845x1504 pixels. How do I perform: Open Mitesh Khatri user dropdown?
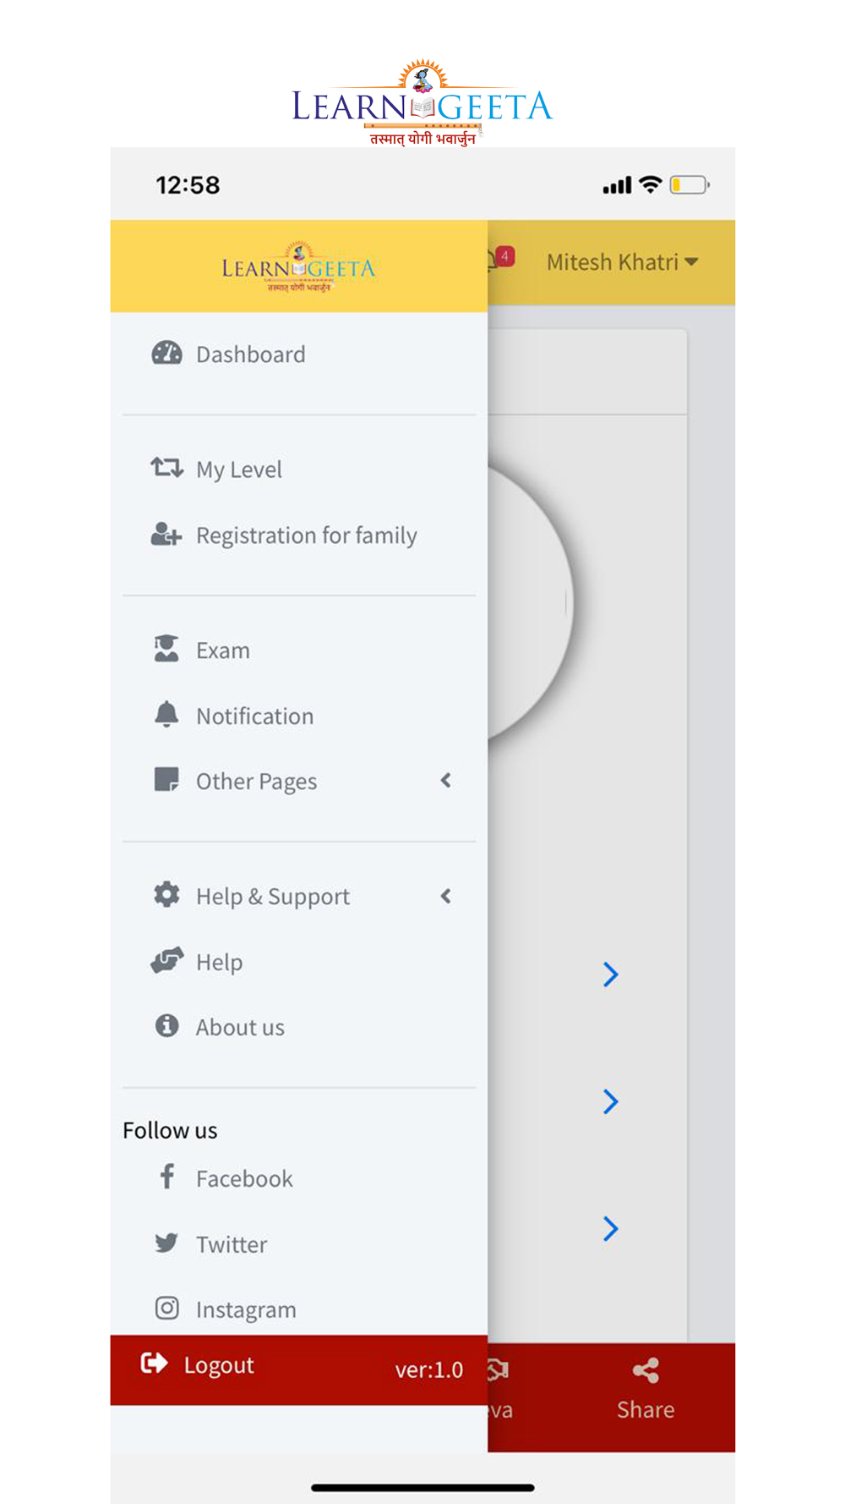coord(622,262)
